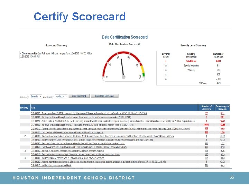
Task: Open the Action code of 28 rule link
Action: coord(113,121)
